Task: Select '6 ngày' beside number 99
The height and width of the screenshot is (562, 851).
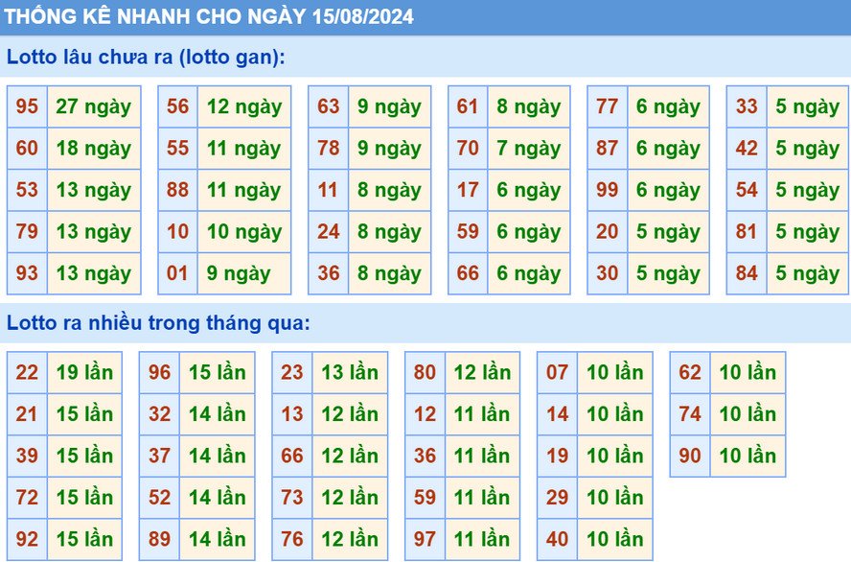Action: click(668, 190)
